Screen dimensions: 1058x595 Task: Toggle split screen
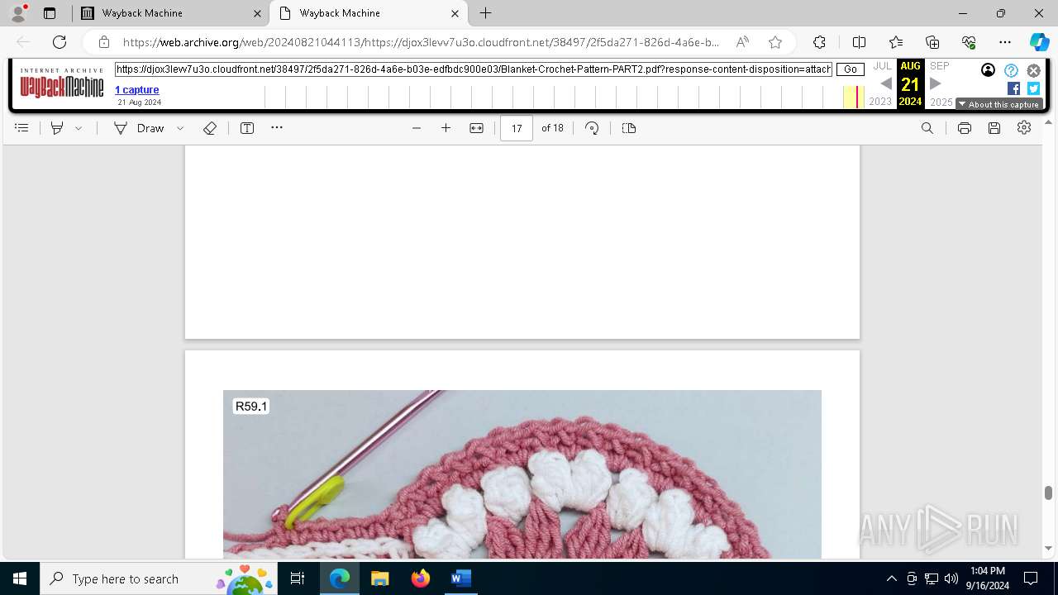pos(859,42)
